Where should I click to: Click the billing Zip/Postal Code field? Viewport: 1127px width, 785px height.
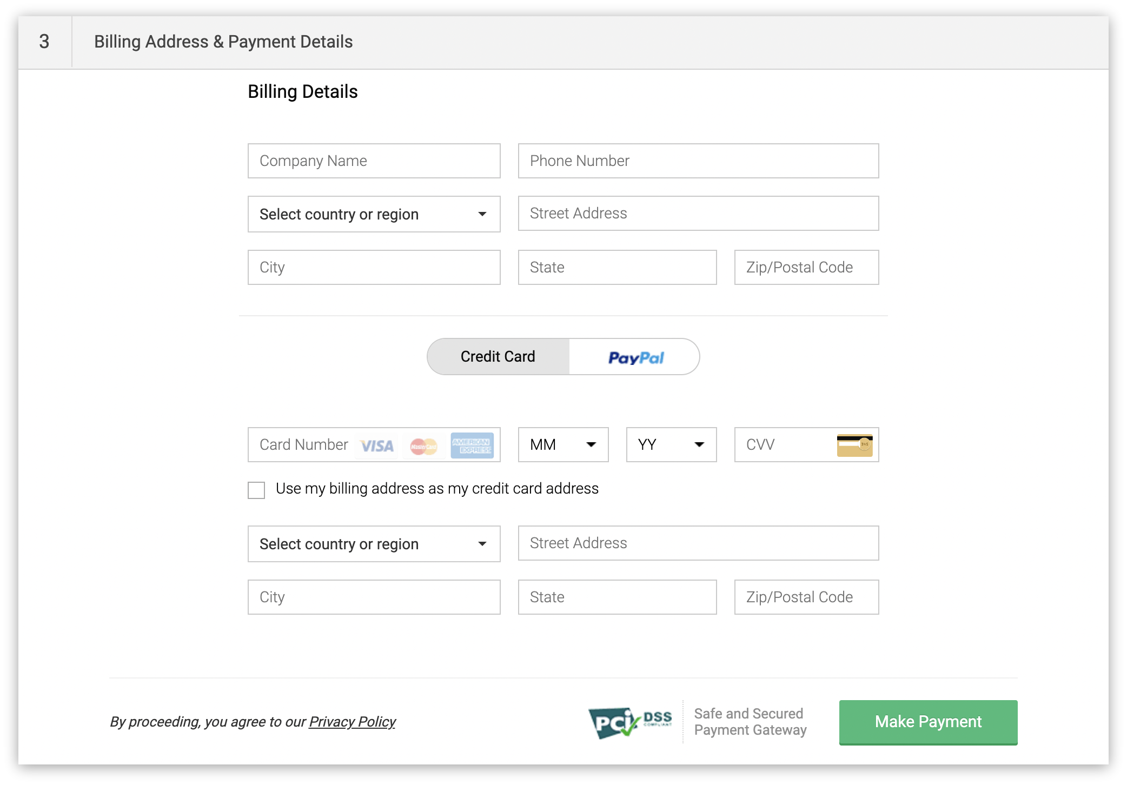click(807, 267)
